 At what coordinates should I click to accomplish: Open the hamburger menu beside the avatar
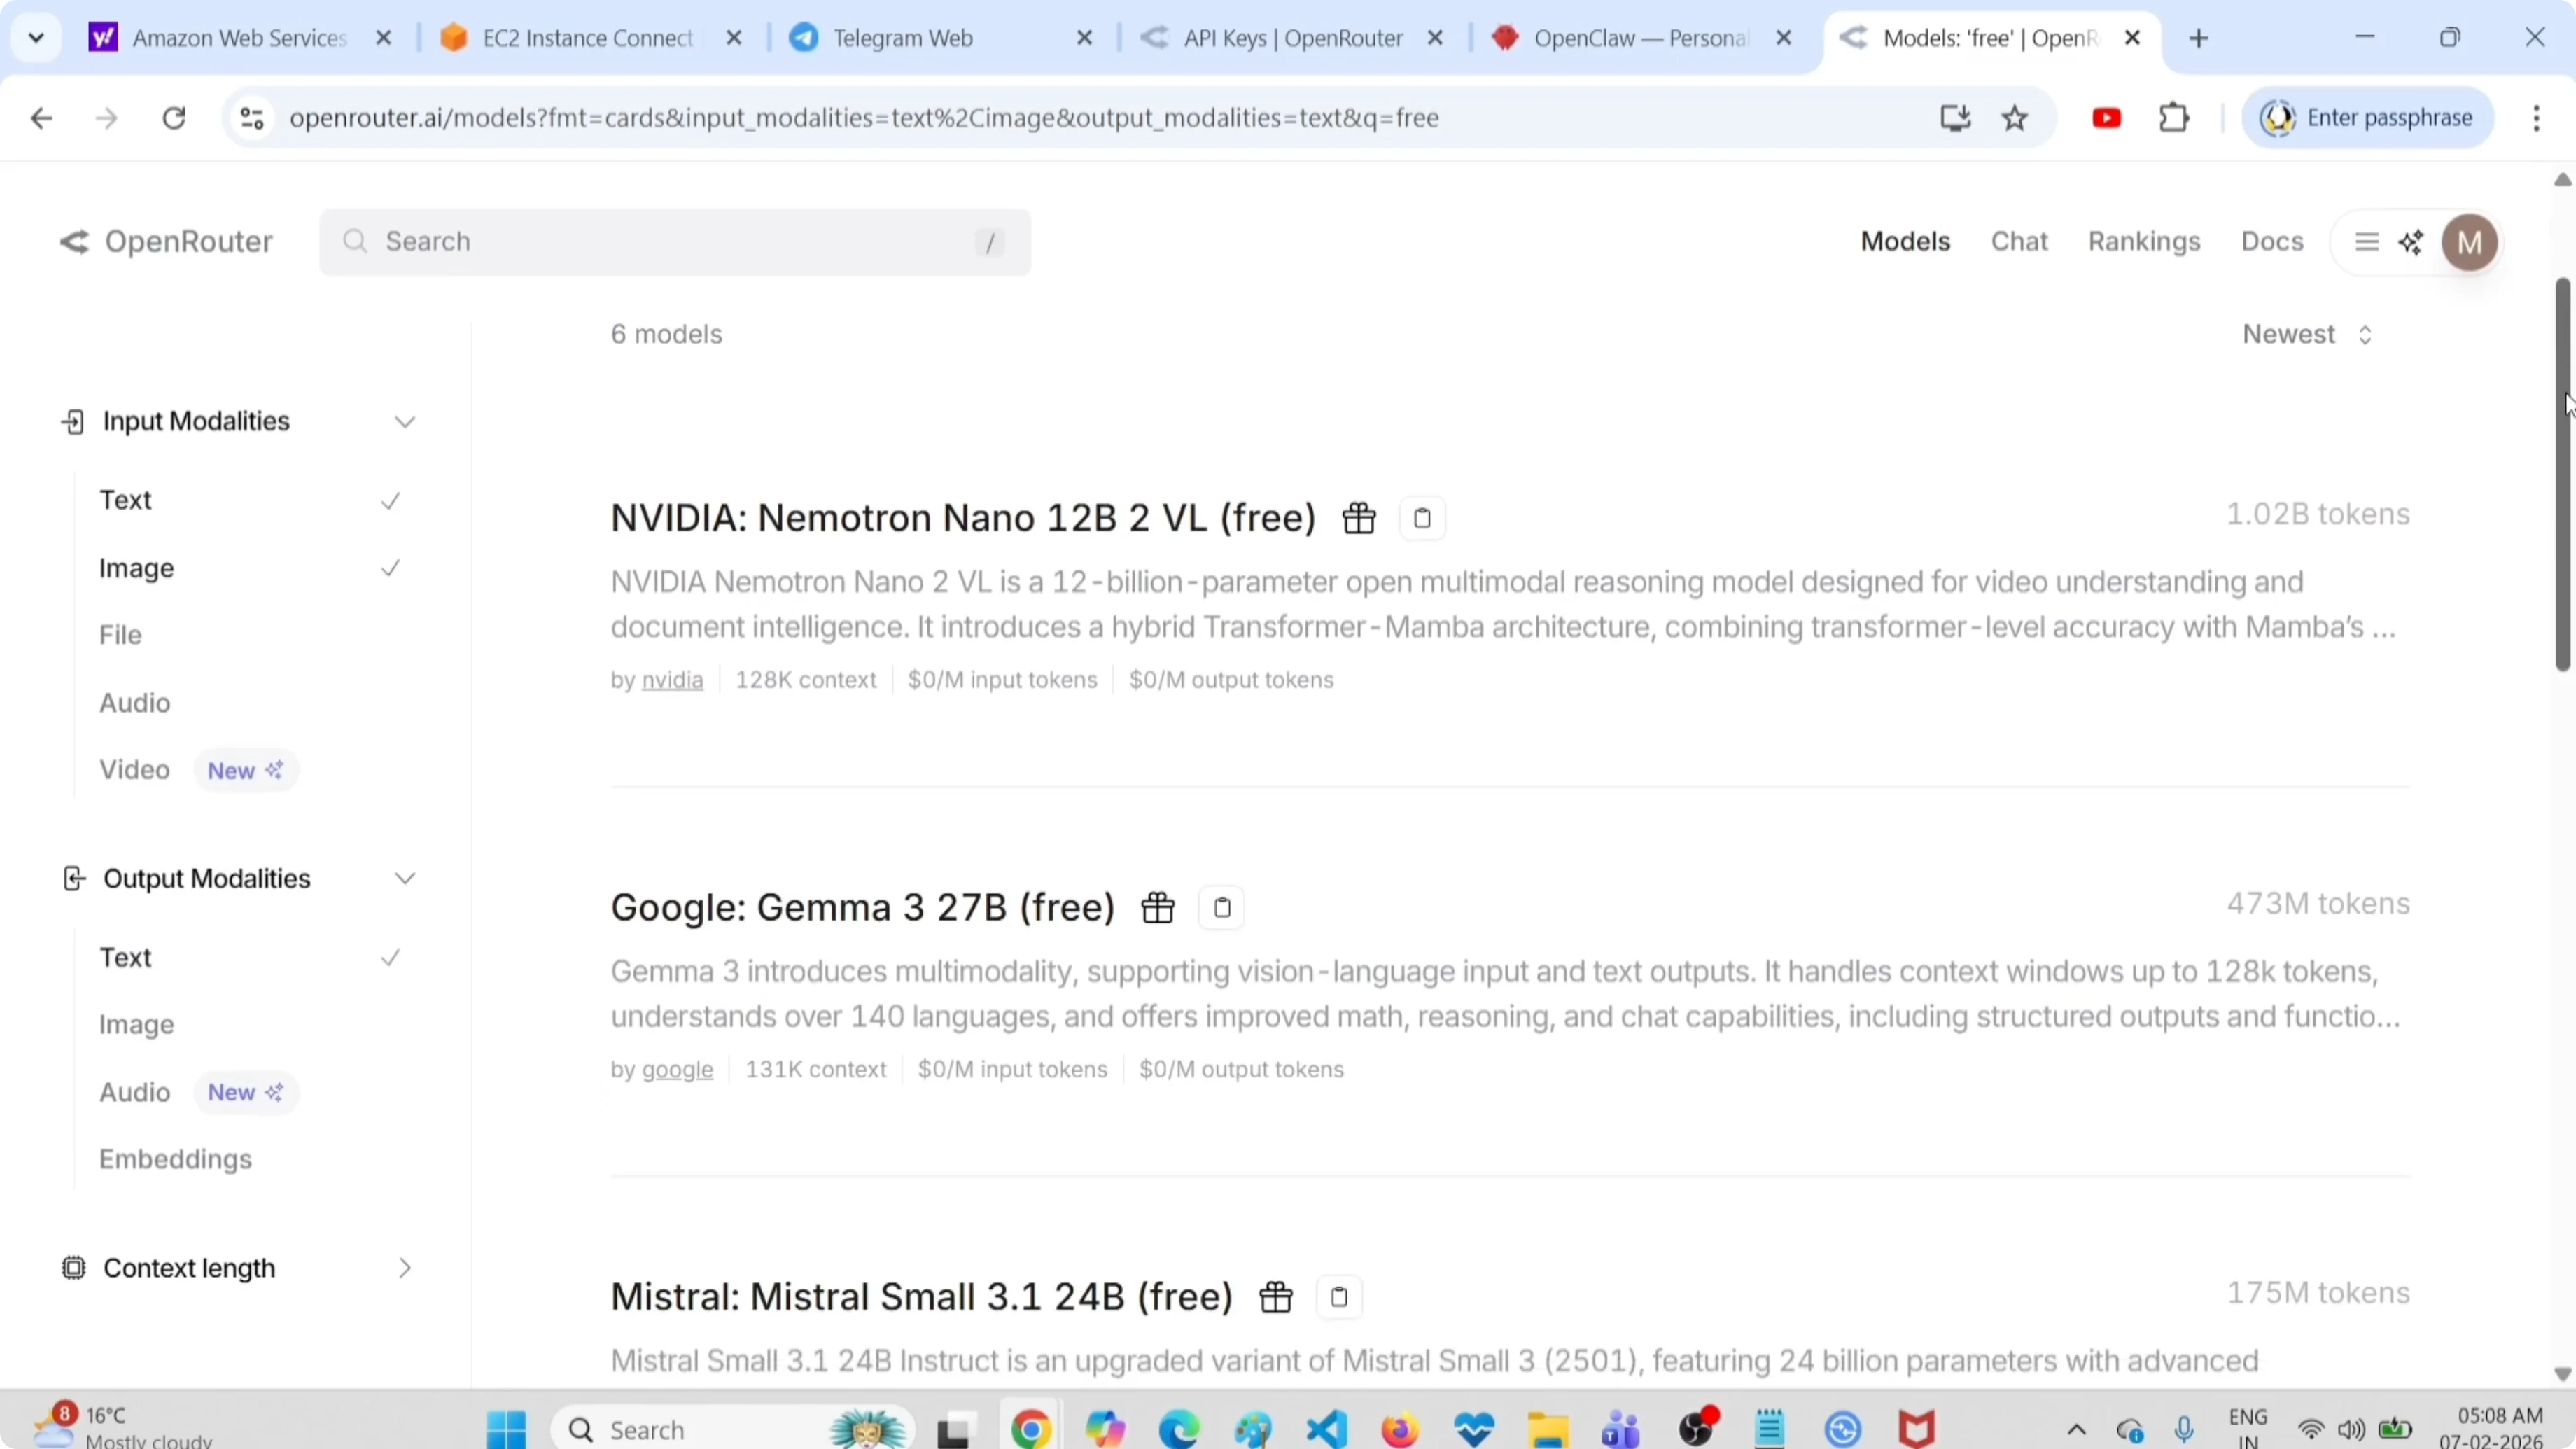(2366, 242)
